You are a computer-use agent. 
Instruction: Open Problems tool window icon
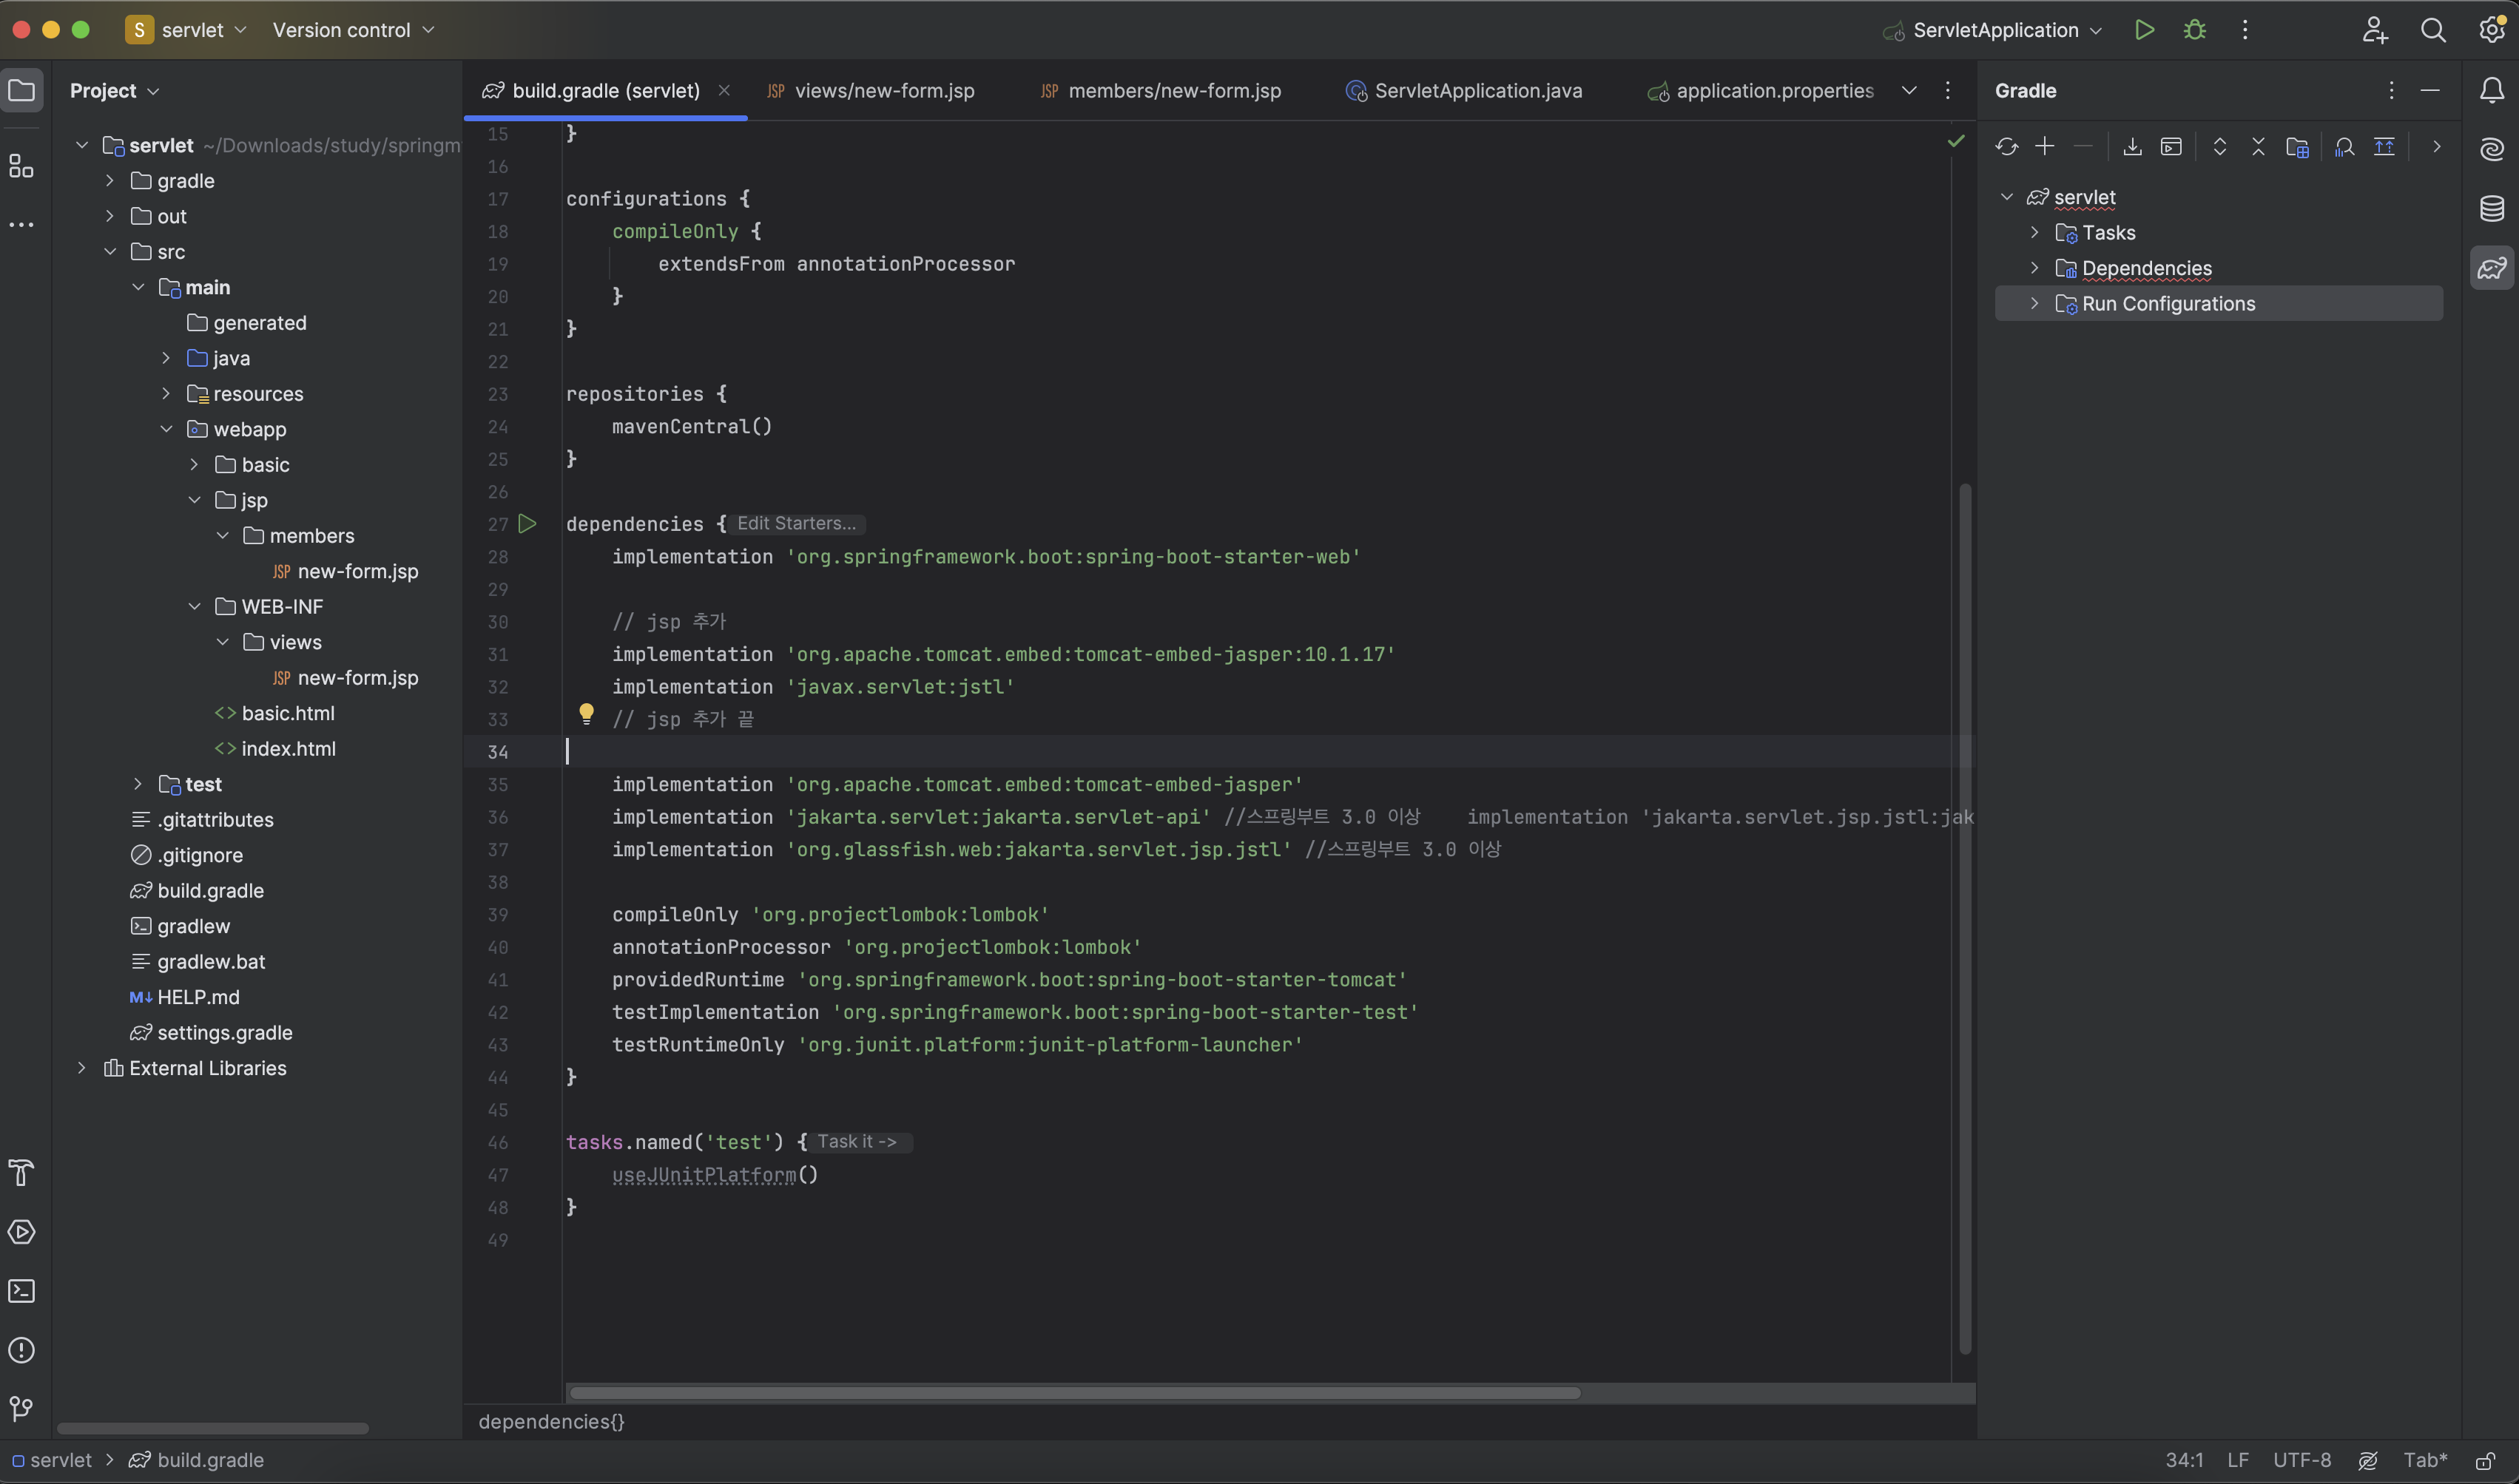[x=22, y=1350]
